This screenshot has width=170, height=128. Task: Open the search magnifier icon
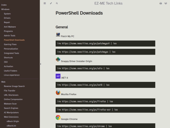(x=57, y=3)
